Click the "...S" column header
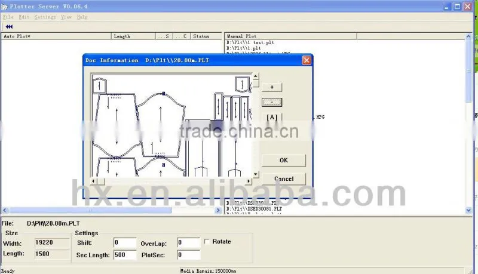The width and height of the screenshot is (478, 274). 164,36
